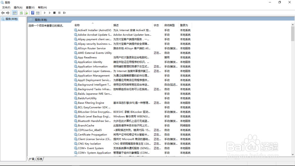Click the BDESVC description of BitLocker row
This screenshot has width=295, height=166.
(x=132, y=112)
